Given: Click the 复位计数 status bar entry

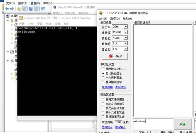Looking at the screenshot, I should point(185,132).
